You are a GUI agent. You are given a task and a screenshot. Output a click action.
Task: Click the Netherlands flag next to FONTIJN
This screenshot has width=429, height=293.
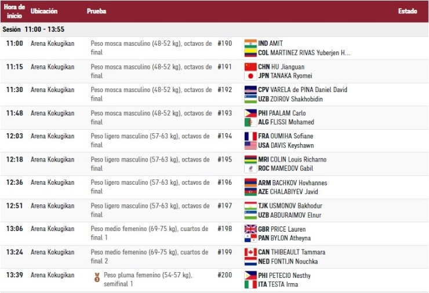pyautogui.click(x=250, y=261)
